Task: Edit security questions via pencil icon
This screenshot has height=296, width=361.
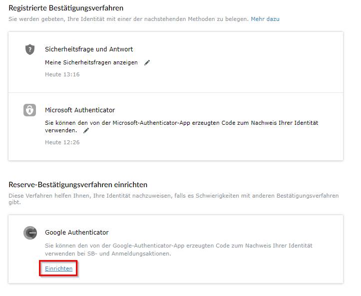Action: (147, 62)
